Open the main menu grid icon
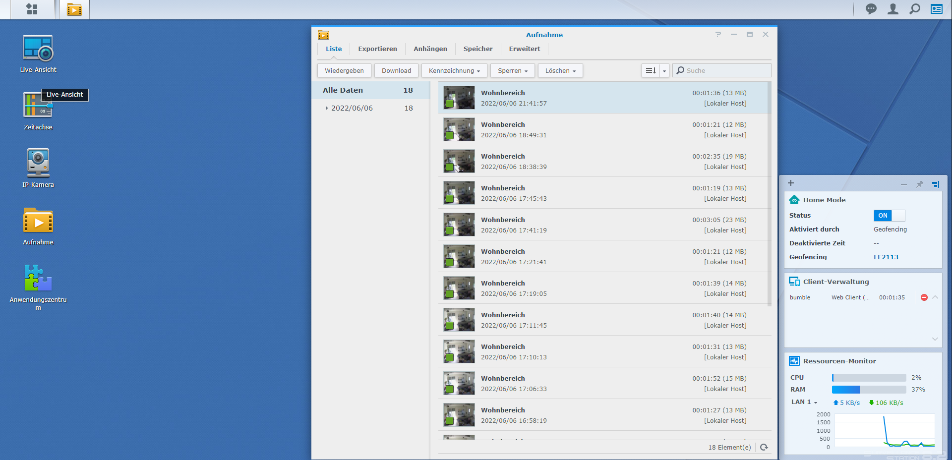 click(x=32, y=9)
